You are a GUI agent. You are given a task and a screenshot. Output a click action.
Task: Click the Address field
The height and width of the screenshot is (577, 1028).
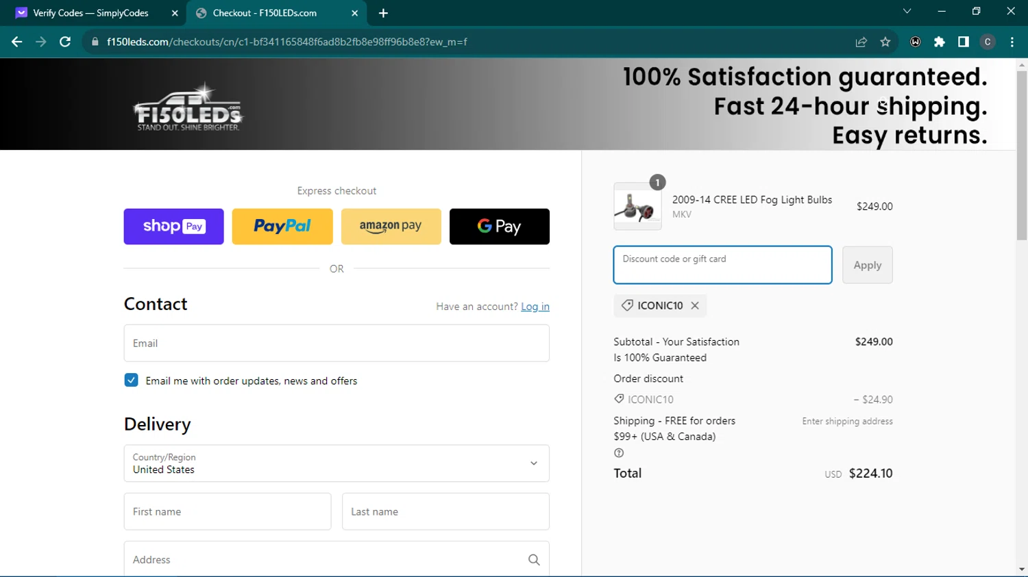[x=336, y=559]
